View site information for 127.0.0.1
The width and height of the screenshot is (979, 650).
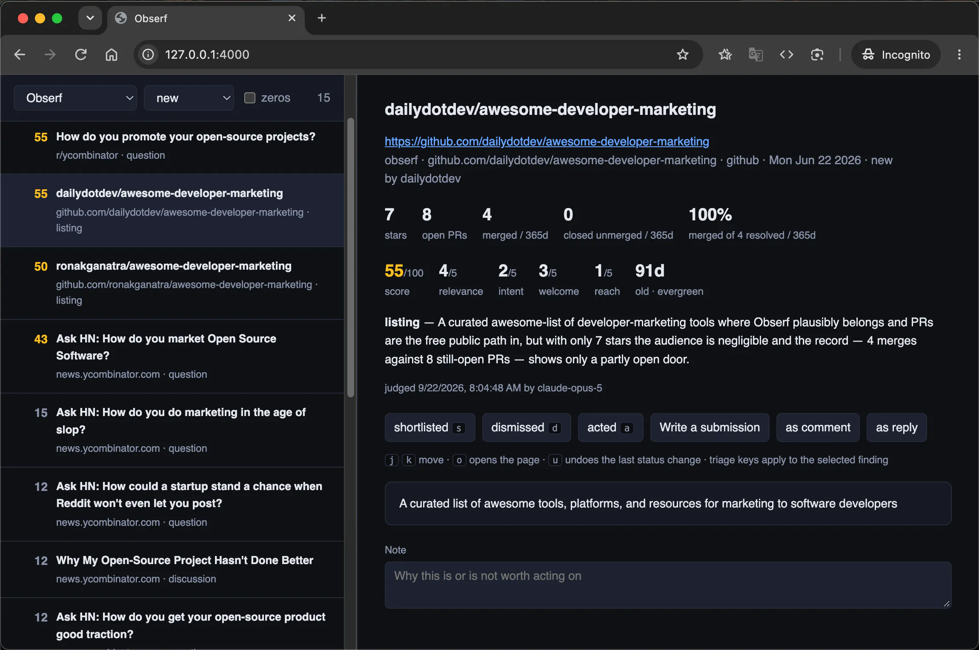click(x=148, y=54)
